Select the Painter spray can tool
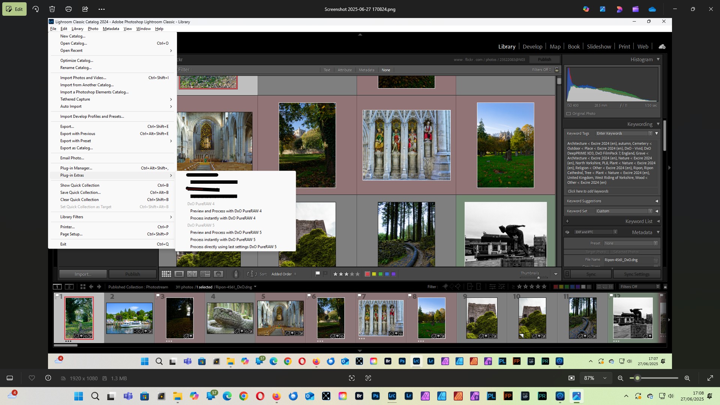Screen dimensions: 720x405 point(236,274)
